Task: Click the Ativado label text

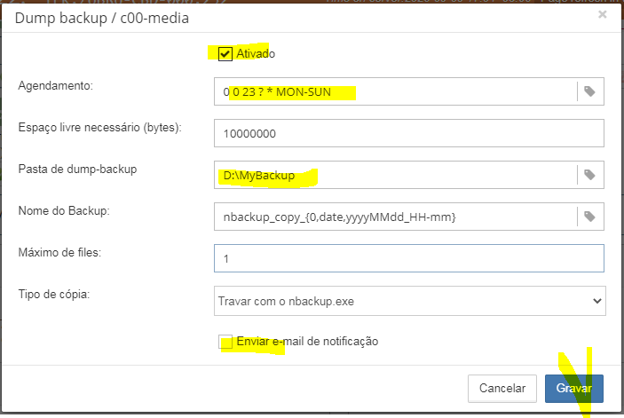Action: pyautogui.click(x=256, y=54)
